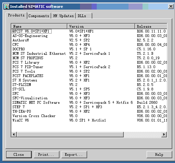Viewport: 175px width, 163px height.
Task: Switch to the Products tab
Action: tap(16, 15)
